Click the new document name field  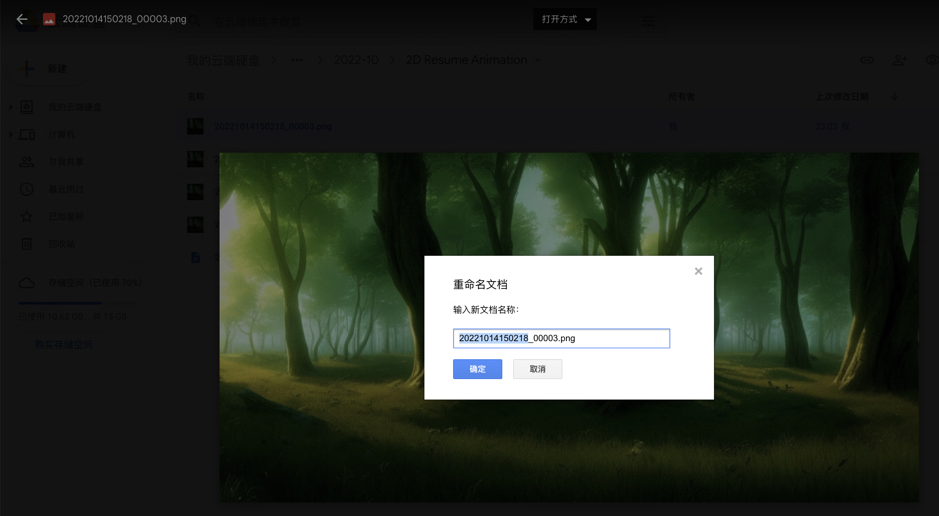tap(561, 338)
